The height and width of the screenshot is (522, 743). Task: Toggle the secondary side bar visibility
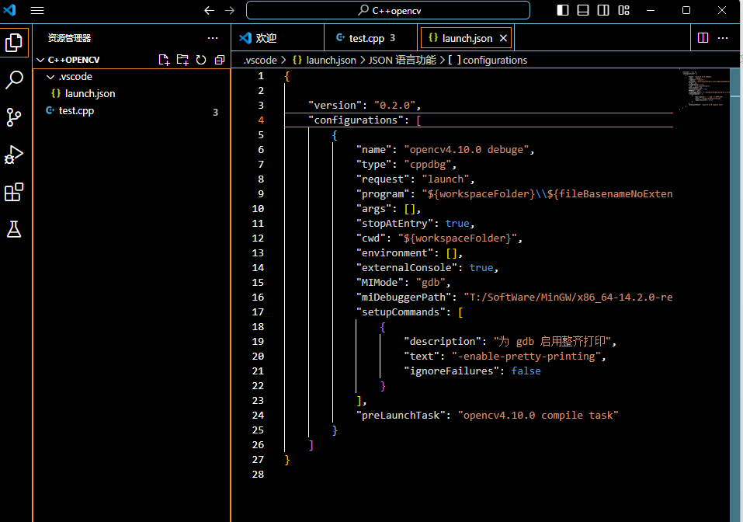click(603, 10)
